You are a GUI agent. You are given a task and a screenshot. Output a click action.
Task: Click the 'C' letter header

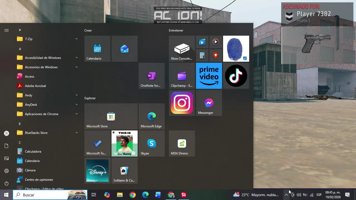point(20,142)
